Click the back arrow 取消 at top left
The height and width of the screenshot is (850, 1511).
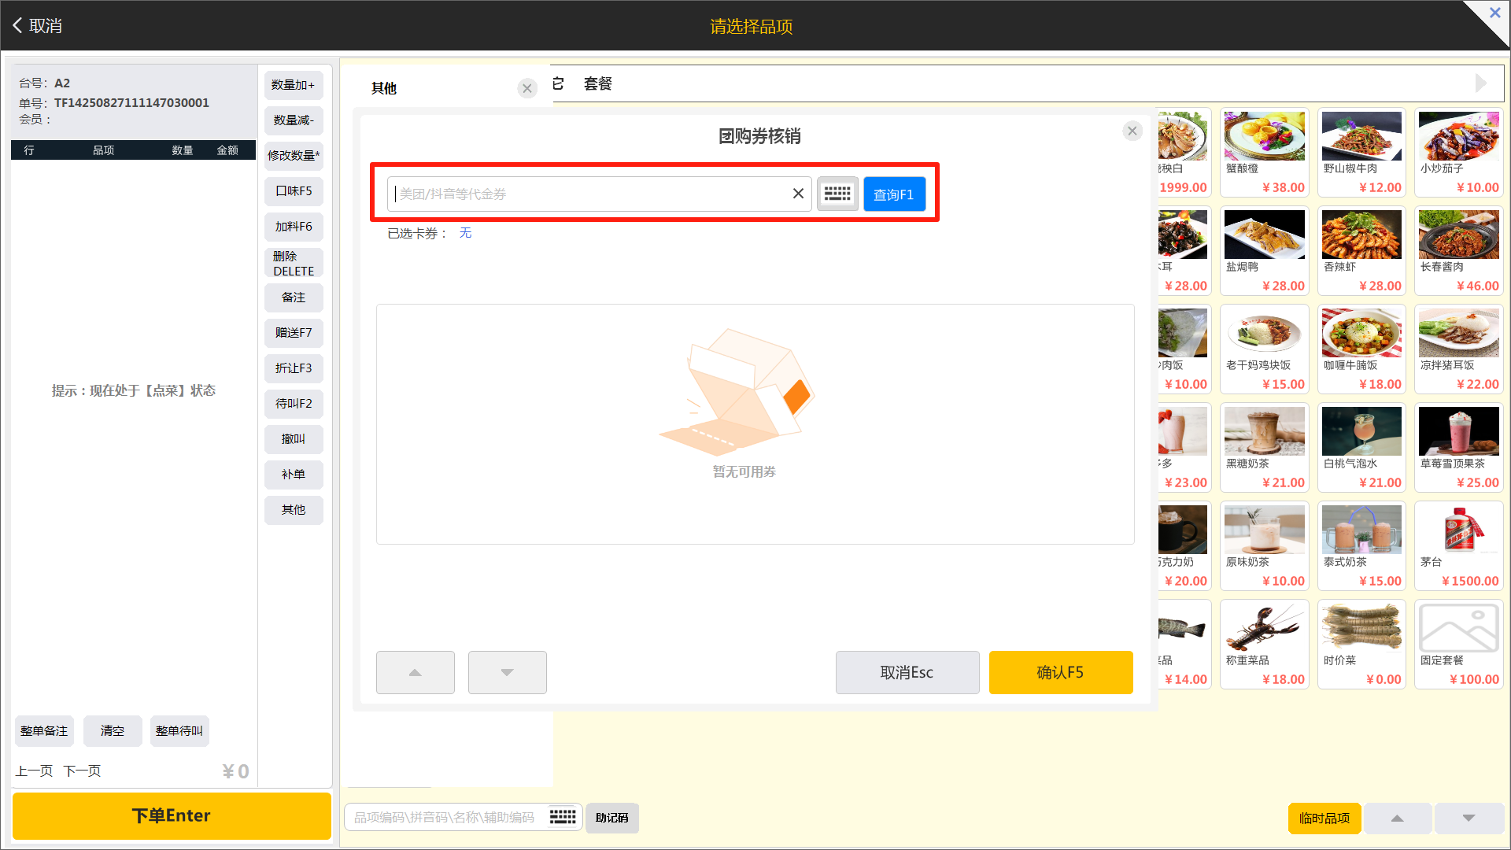coord(37,25)
